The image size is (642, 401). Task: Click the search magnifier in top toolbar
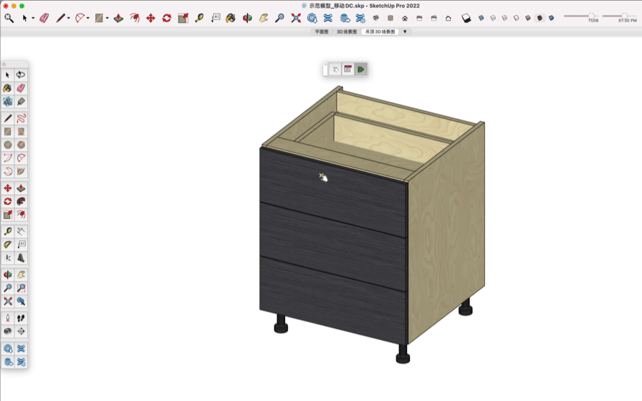pyautogui.click(x=9, y=18)
